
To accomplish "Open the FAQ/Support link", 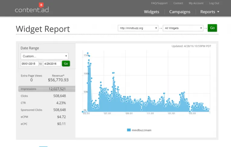I will [x=159, y=3].
